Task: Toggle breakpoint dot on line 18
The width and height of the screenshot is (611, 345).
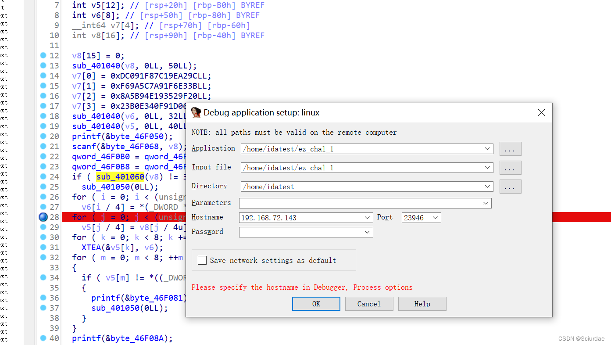Action: pos(43,116)
